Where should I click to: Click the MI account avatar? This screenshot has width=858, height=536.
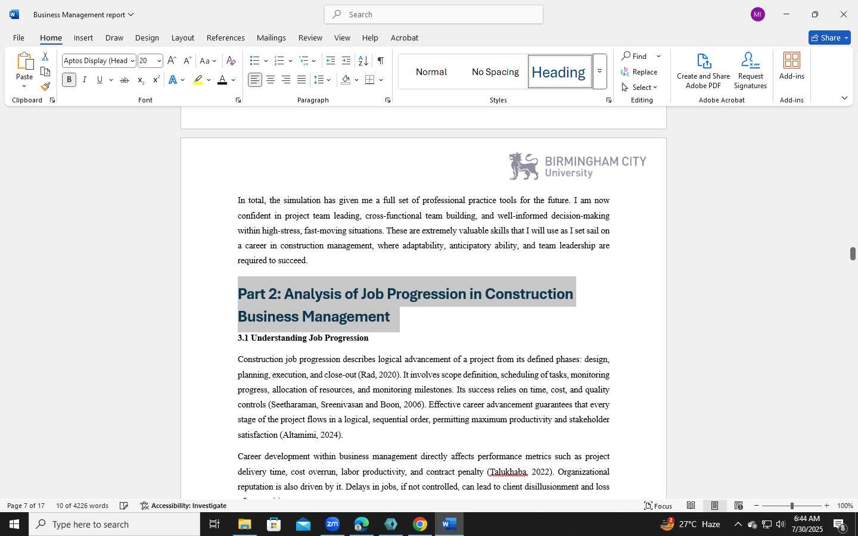tap(758, 14)
